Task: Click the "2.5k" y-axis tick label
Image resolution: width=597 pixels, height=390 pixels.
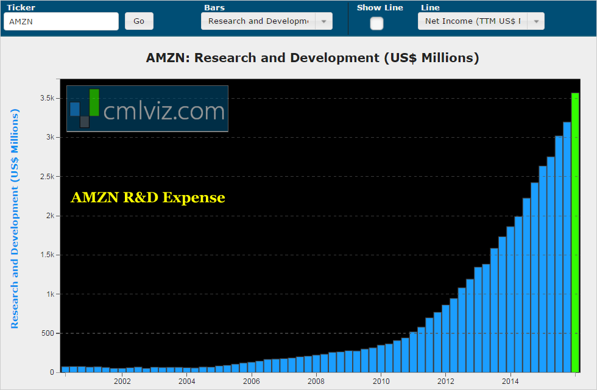Action: pyautogui.click(x=48, y=176)
